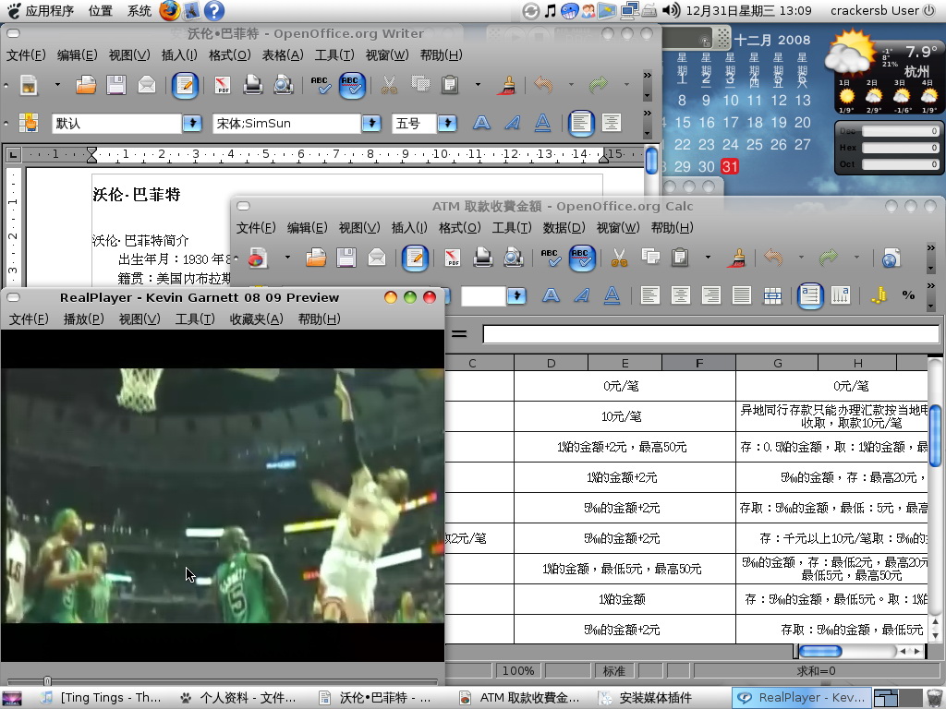Open Undo history dropdown in Calc toolbar
The height and width of the screenshot is (709, 946).
801,258
